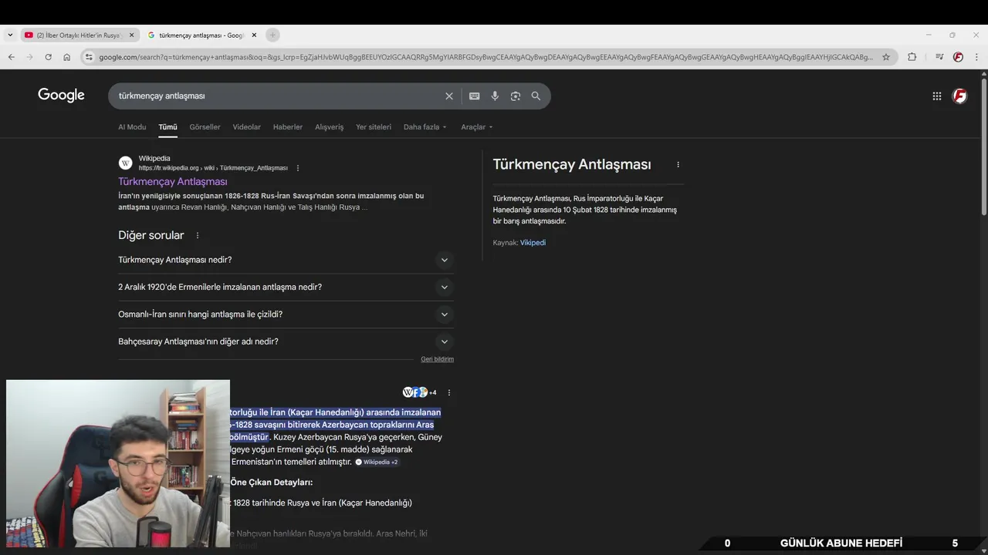Image resolution: width=988 pixels, height=555 pixels.
Task: Open the on-screen keyboard input tool
Action: point(474,96)
